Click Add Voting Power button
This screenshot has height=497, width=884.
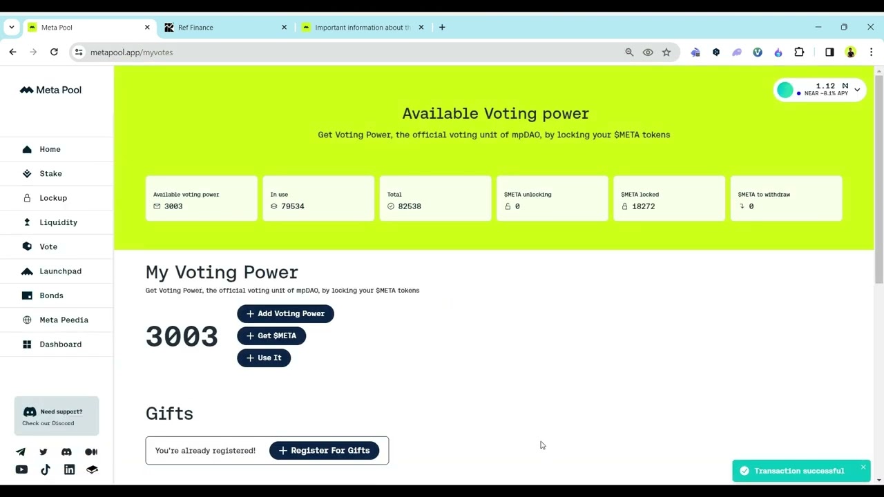click(285, 313)
